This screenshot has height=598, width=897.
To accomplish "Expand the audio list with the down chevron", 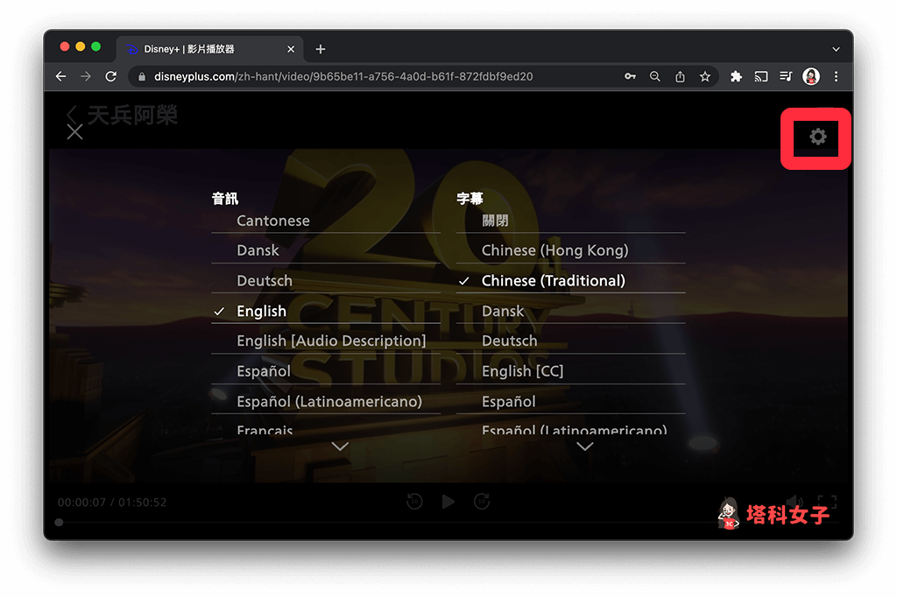I will 339,446.
